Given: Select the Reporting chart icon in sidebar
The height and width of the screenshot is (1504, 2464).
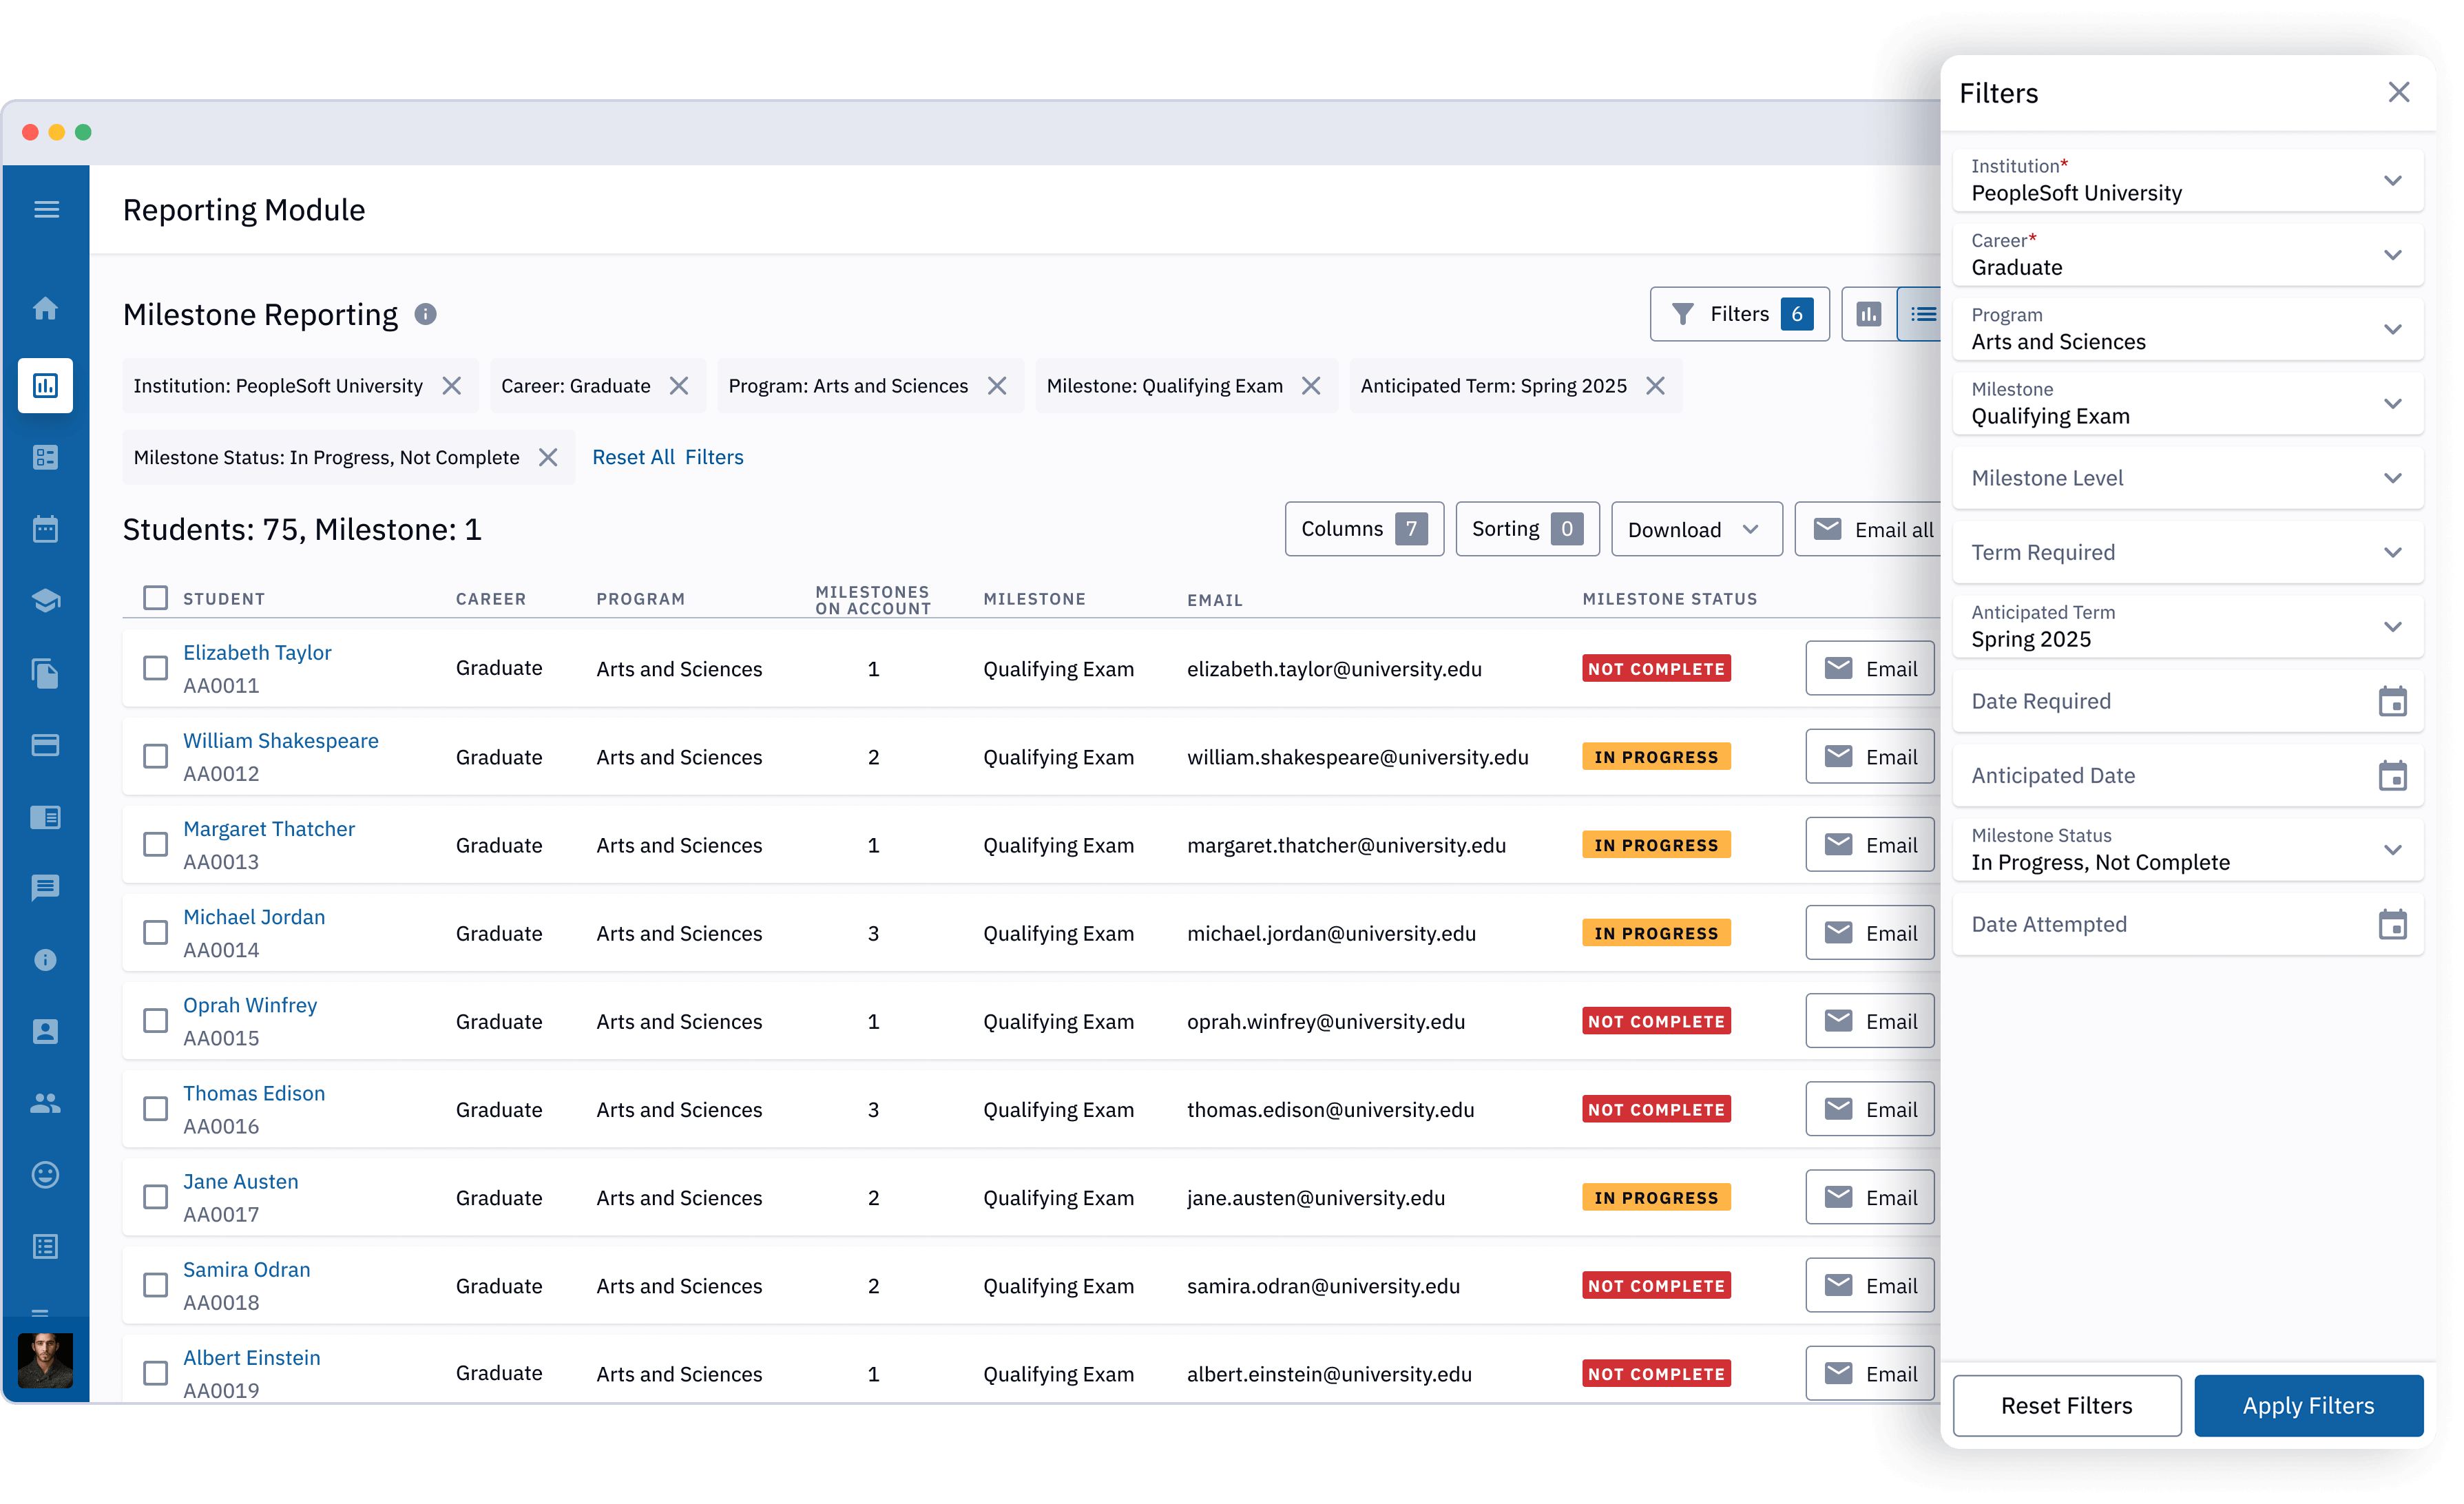Looking at the screenshot, I should tap(46, 385).
